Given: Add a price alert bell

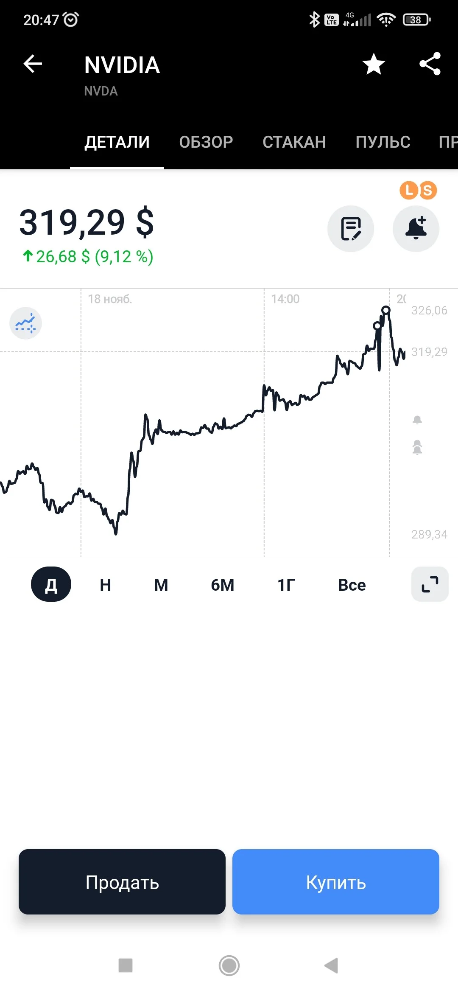Looking at the screenshot, I should click(416, 229).
